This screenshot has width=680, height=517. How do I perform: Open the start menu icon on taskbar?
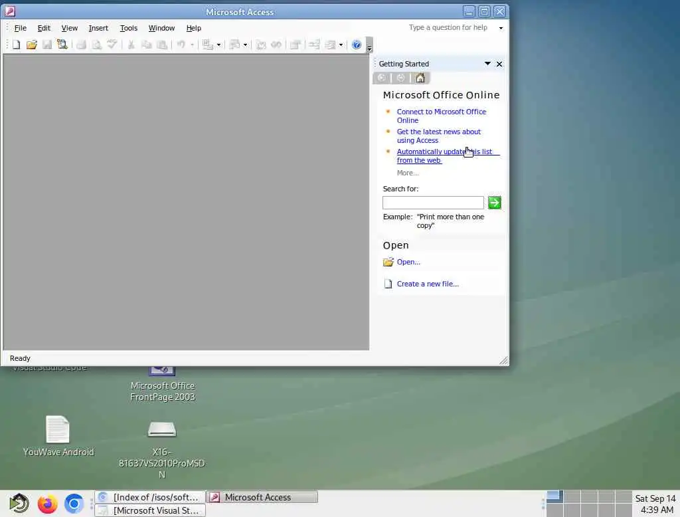pos(19,504)
